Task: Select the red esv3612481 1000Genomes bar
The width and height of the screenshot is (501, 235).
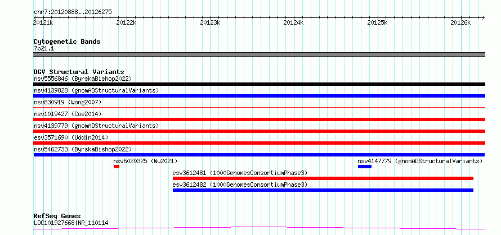Action: [323, 178]
